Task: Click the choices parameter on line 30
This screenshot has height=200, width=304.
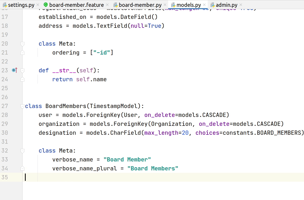Action: coord(207,133)
